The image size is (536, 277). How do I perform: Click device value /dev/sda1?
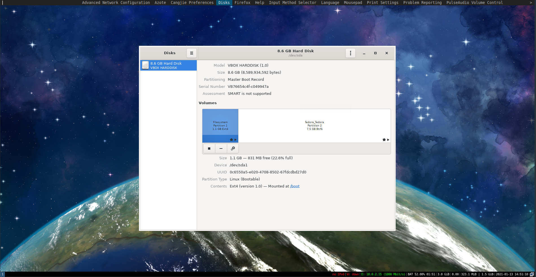[239, 165]
